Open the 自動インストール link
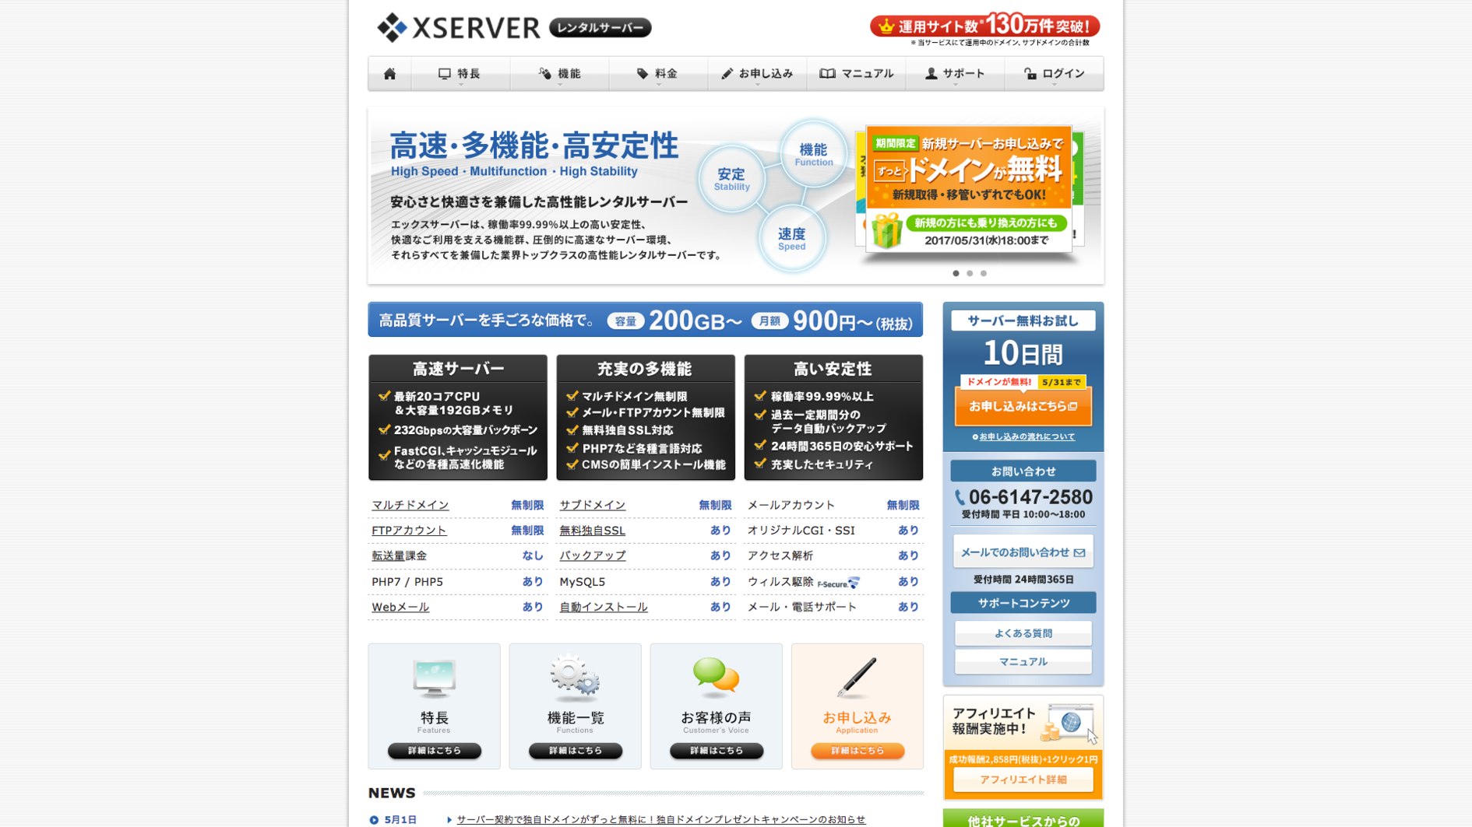Screen dimensions: 1472x827 pos(603,607)
